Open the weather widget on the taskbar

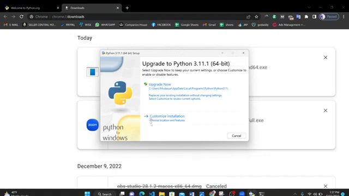click(16, 194)
